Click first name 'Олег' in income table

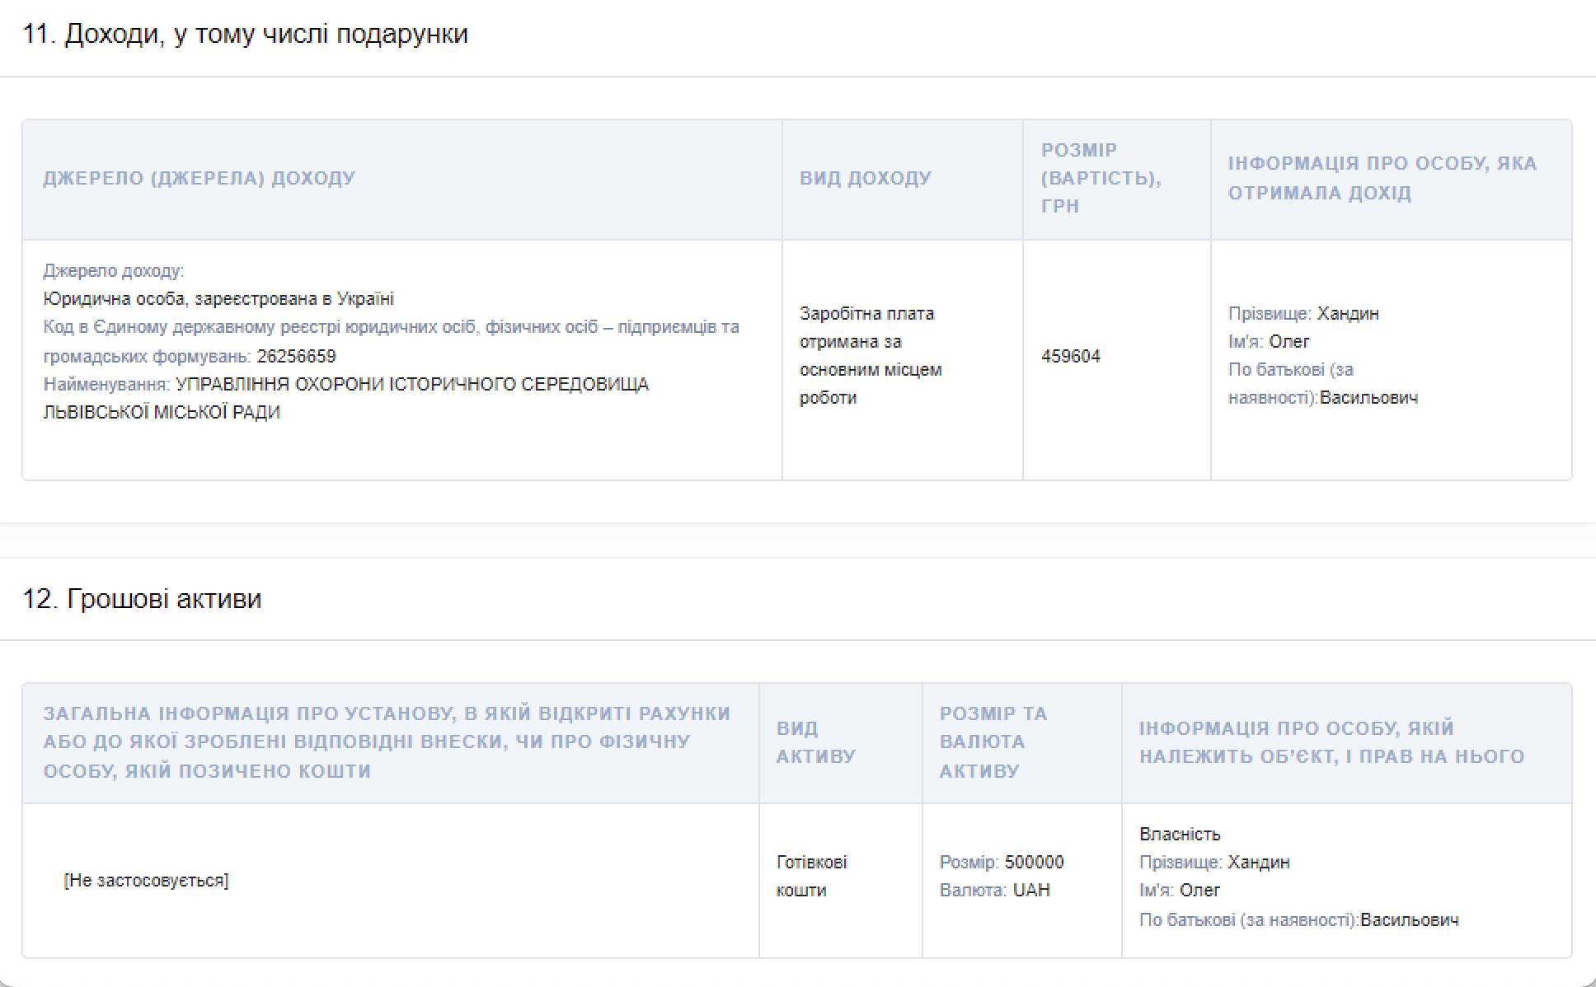pyautogui.click(x=1289, y=341)
